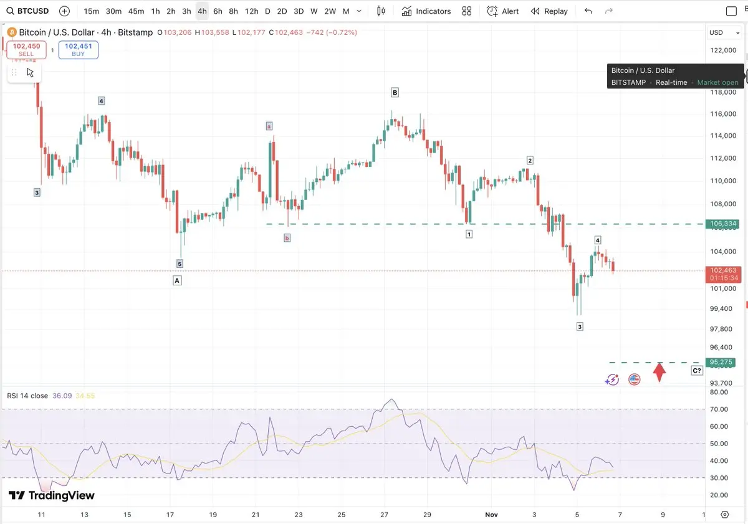Click the US flag economic event icon
Viewport: 748px width, 524px height.
click(x=634, y=379)
